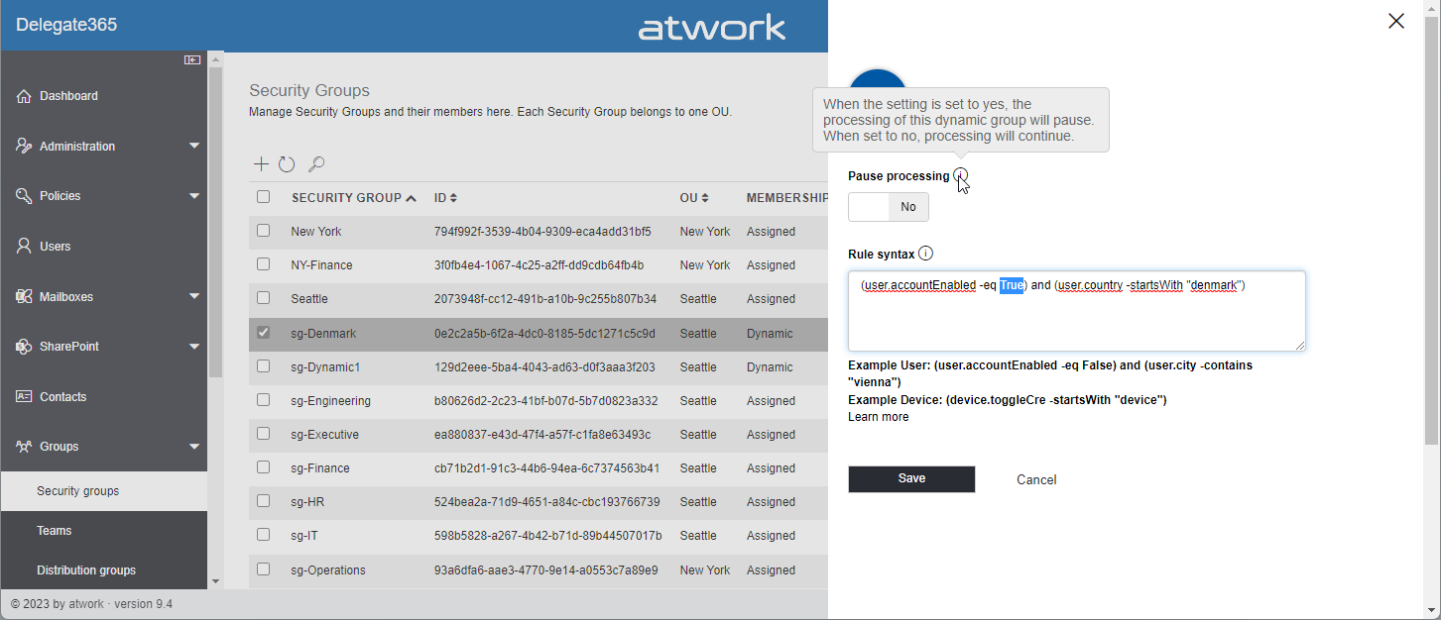1441x620 pixels.
Task: Check the sg-Dynamic1 group checkbox
Action: pos(263,366)
